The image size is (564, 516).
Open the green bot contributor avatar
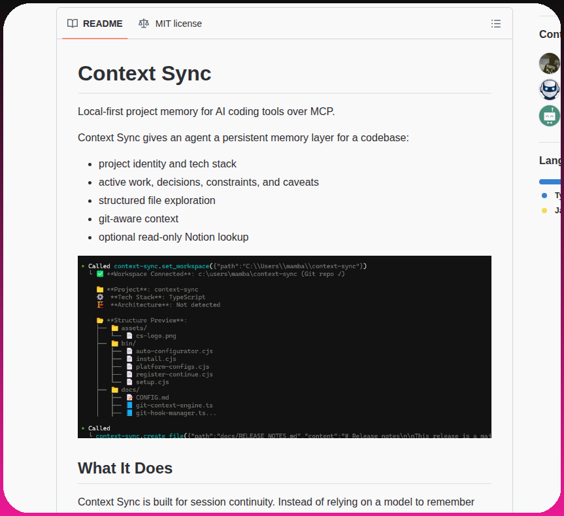click(x=549, y=116)
